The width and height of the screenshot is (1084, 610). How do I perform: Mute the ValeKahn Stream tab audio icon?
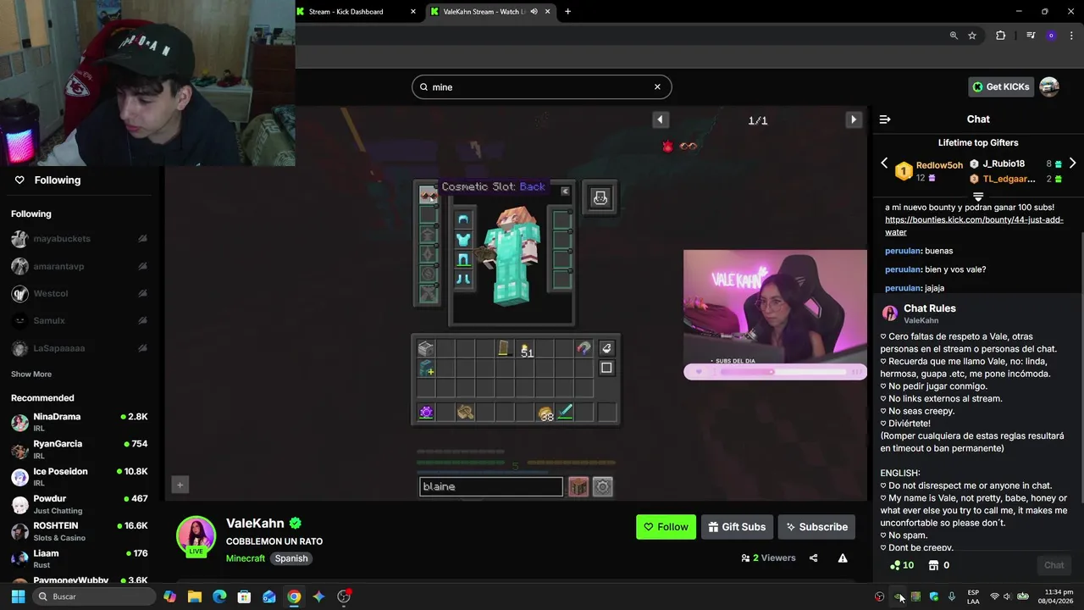[534, 12]
